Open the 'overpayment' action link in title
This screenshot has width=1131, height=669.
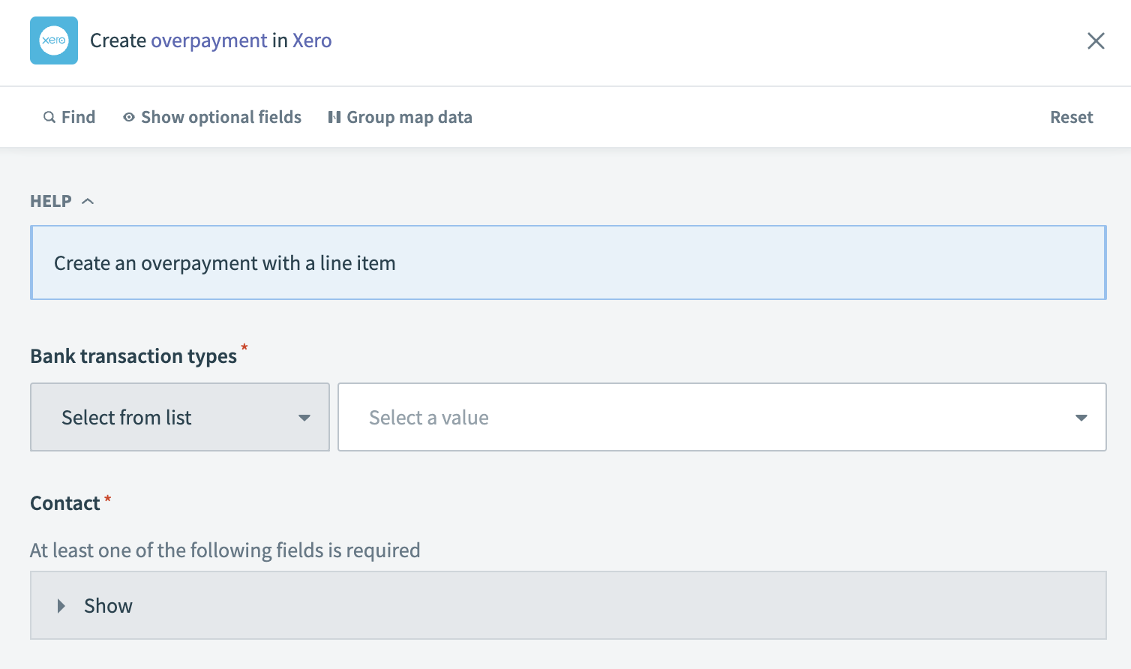click(x=208, y=40)
